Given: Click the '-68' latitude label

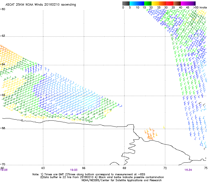Looking at the screenshot, I should (3, 128).
